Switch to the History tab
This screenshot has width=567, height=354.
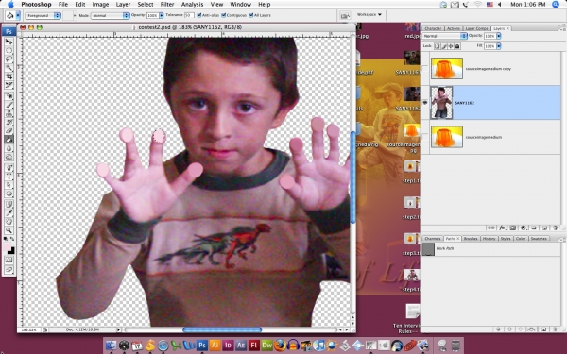pos(489,239)
